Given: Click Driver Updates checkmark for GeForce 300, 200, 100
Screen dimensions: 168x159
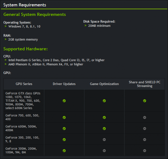Looking at the screenshot, I should tap(64, 140).
